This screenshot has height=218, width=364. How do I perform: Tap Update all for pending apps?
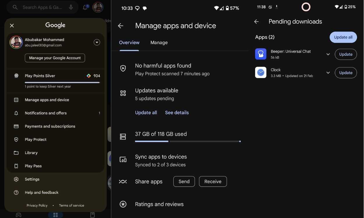click(343, 37)
